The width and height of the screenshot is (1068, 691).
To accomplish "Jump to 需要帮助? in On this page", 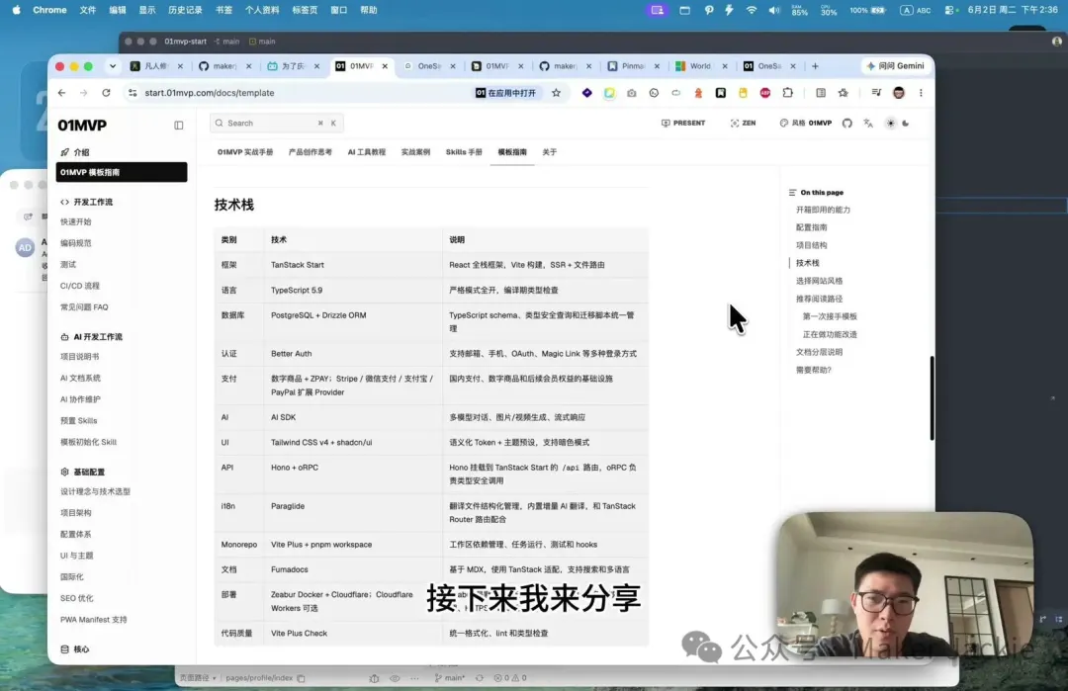I will pyautogui.click(x=813, y=370).
